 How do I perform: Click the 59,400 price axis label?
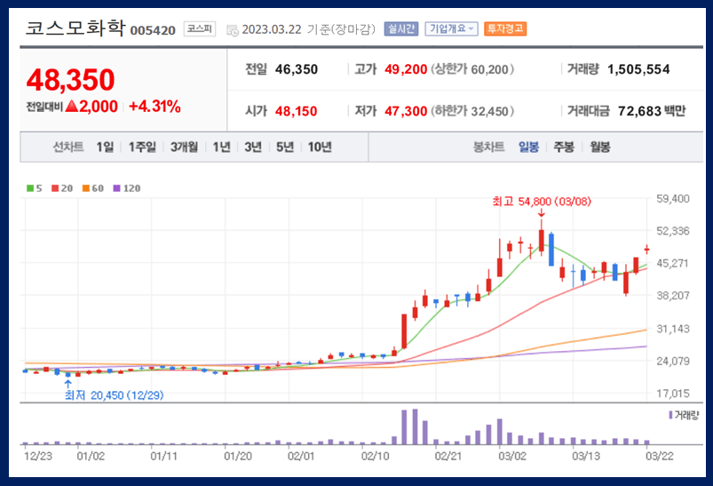pos(673,198)
